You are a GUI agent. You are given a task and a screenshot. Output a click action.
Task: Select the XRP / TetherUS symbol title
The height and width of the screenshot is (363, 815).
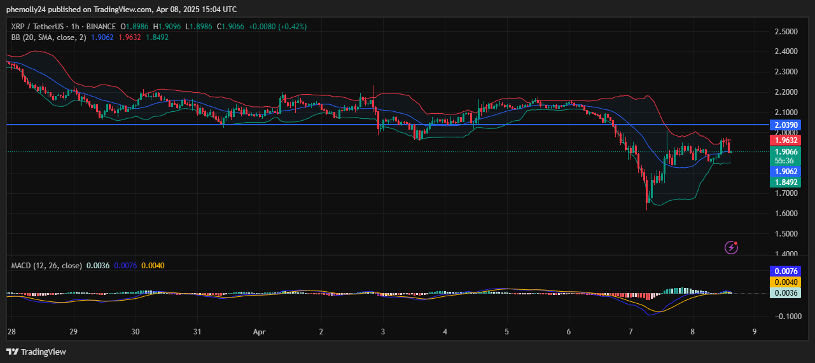(39, 27)
